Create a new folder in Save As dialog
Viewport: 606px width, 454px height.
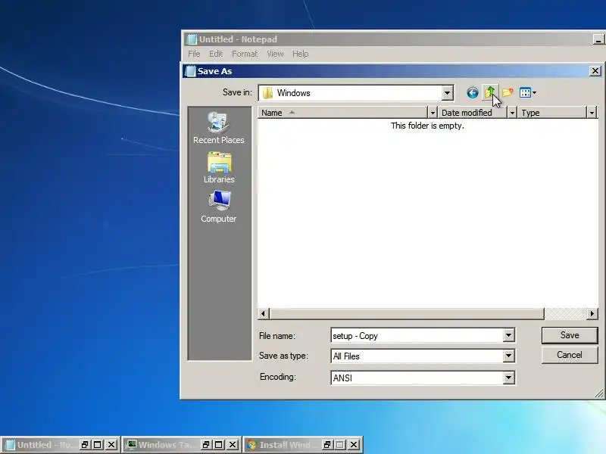tap(508, 92)
